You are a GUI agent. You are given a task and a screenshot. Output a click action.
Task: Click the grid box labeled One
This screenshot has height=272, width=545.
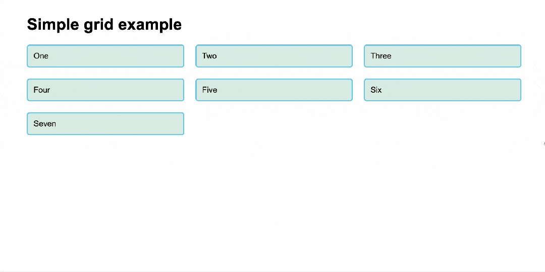coord(105,56)
